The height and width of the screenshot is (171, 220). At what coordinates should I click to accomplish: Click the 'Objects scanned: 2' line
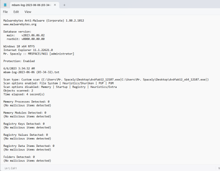pos(18,91)
